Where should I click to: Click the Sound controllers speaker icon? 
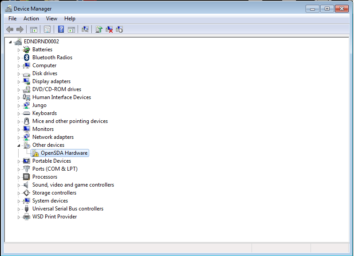pos(26,185)
